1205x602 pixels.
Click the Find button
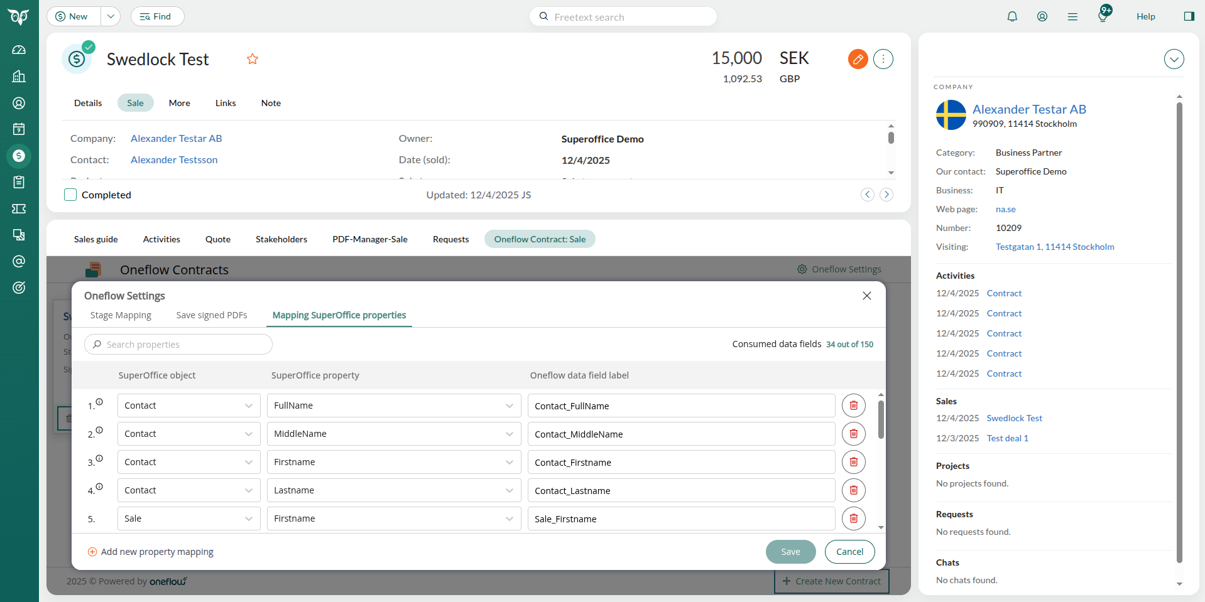click(x=157, y=16)
